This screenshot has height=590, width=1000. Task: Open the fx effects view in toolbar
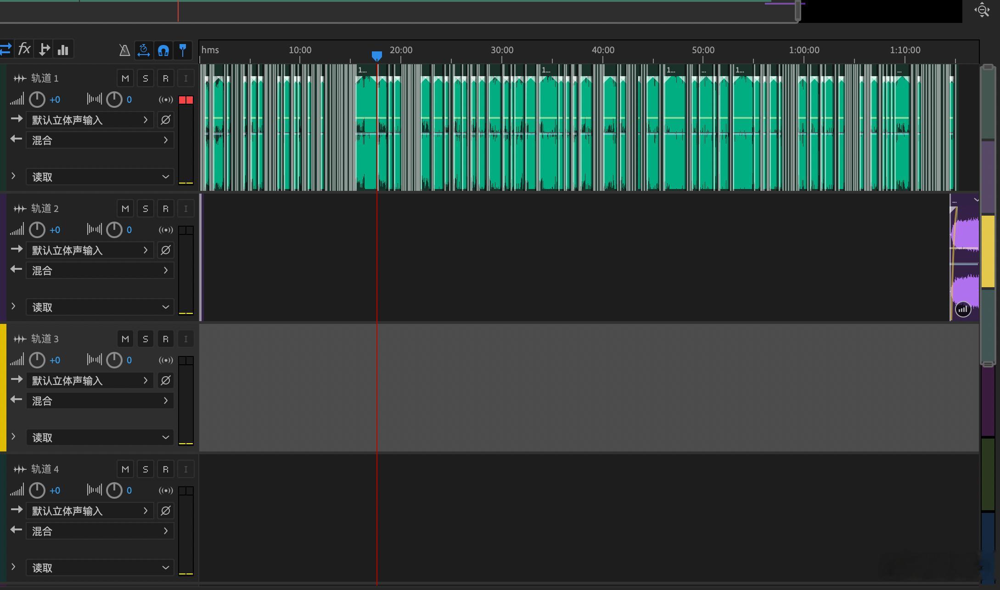pos(24,49)
